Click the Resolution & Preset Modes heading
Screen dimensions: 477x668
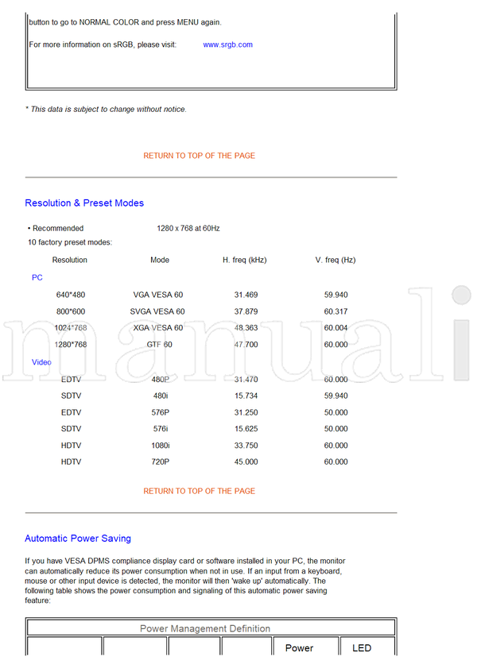pyautogui.click(x=84, y=203)
